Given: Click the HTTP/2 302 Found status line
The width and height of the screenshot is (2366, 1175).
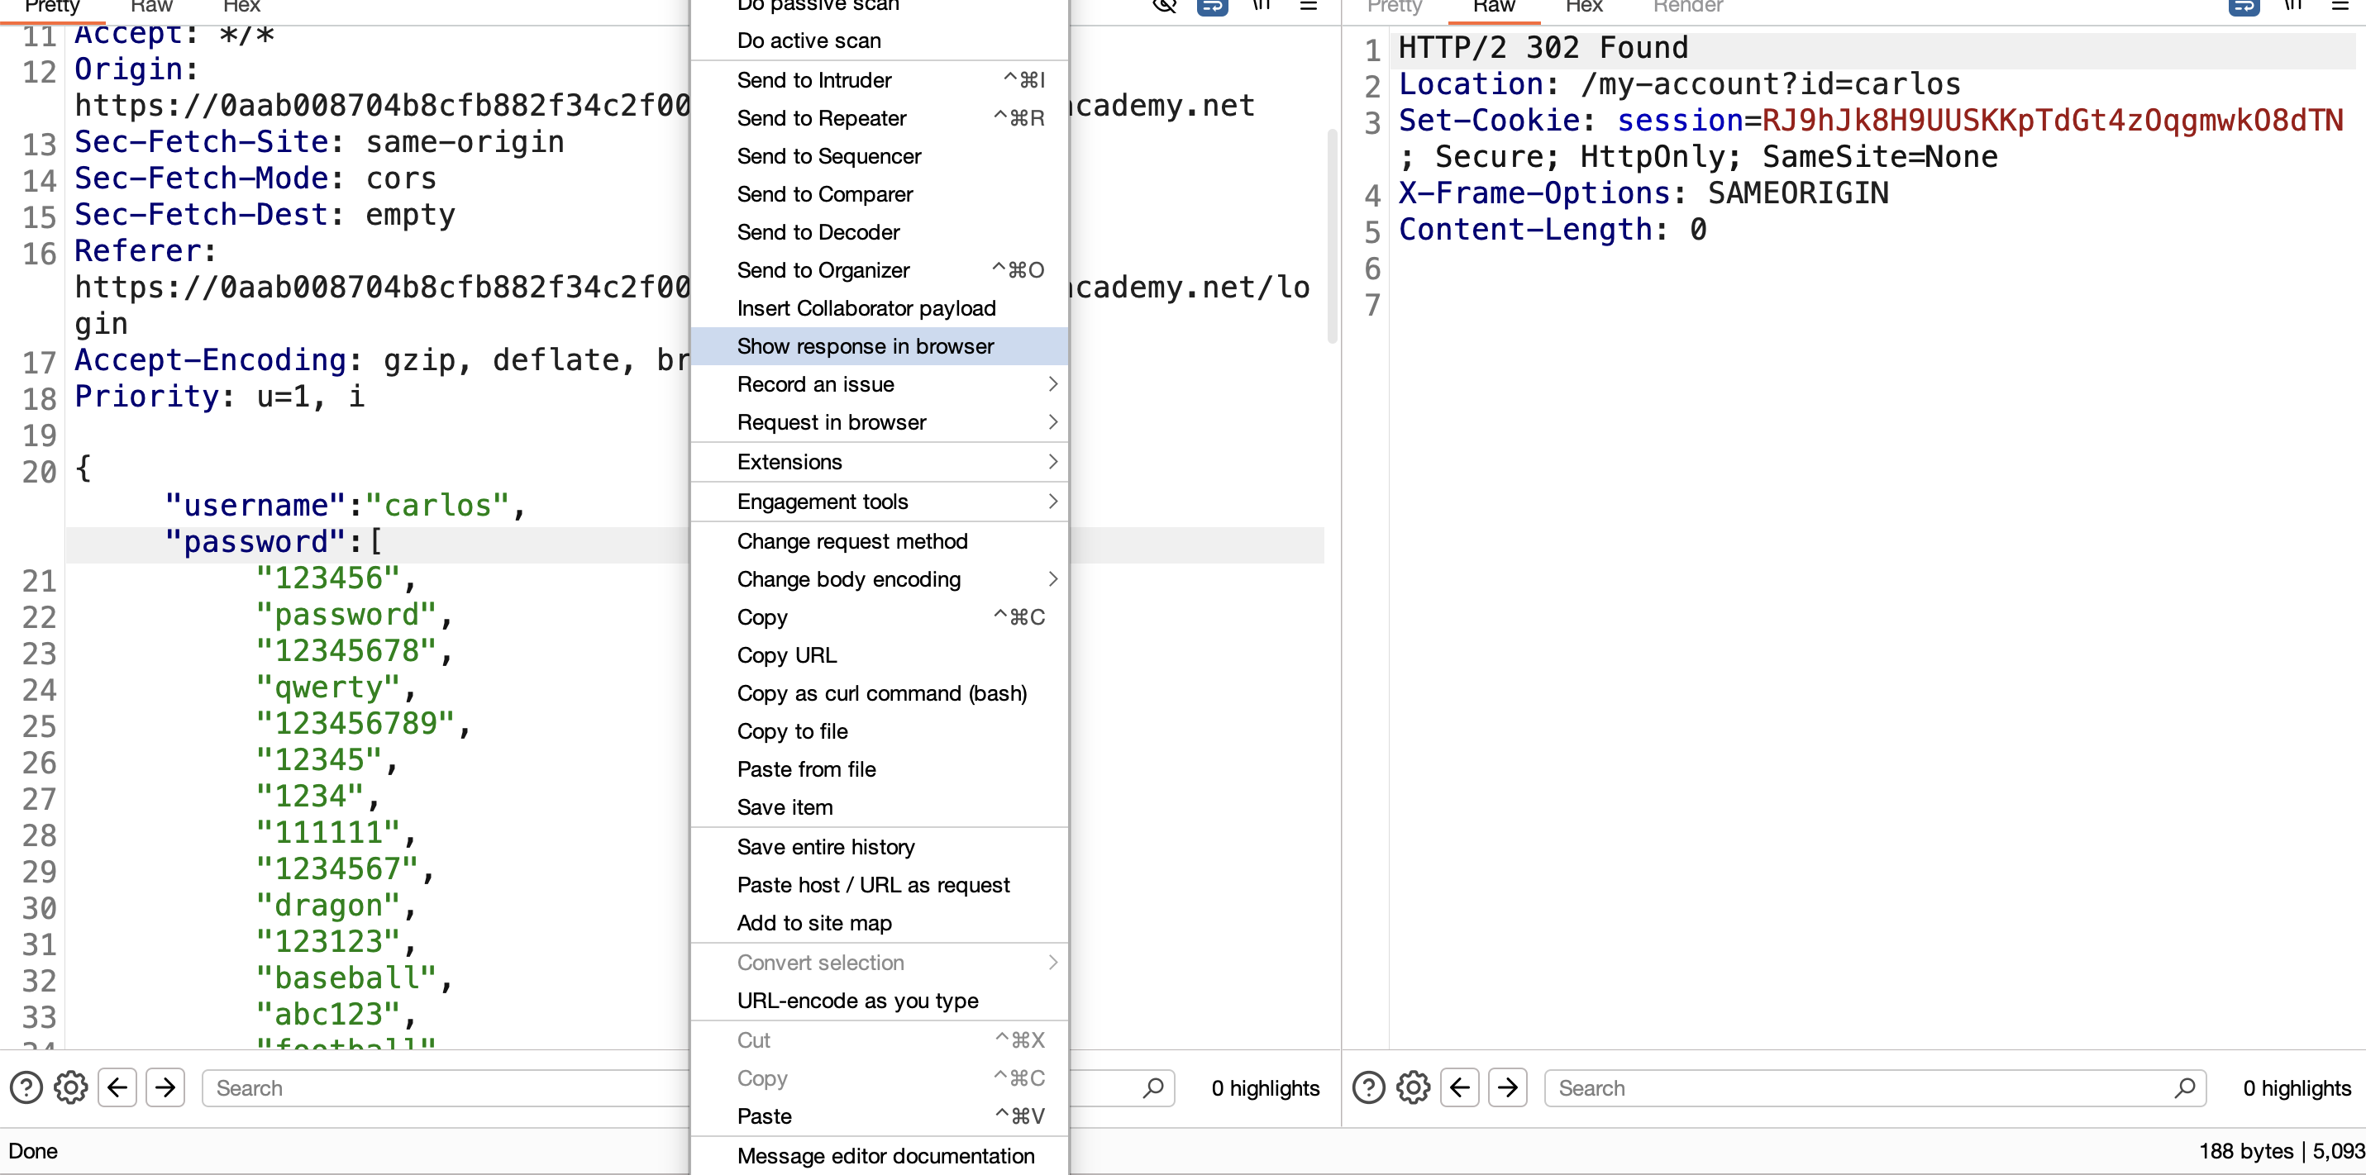Looking at the screenshot, I should point(1544,48).
